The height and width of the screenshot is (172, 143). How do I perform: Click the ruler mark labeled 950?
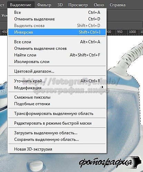coord(120,31)
